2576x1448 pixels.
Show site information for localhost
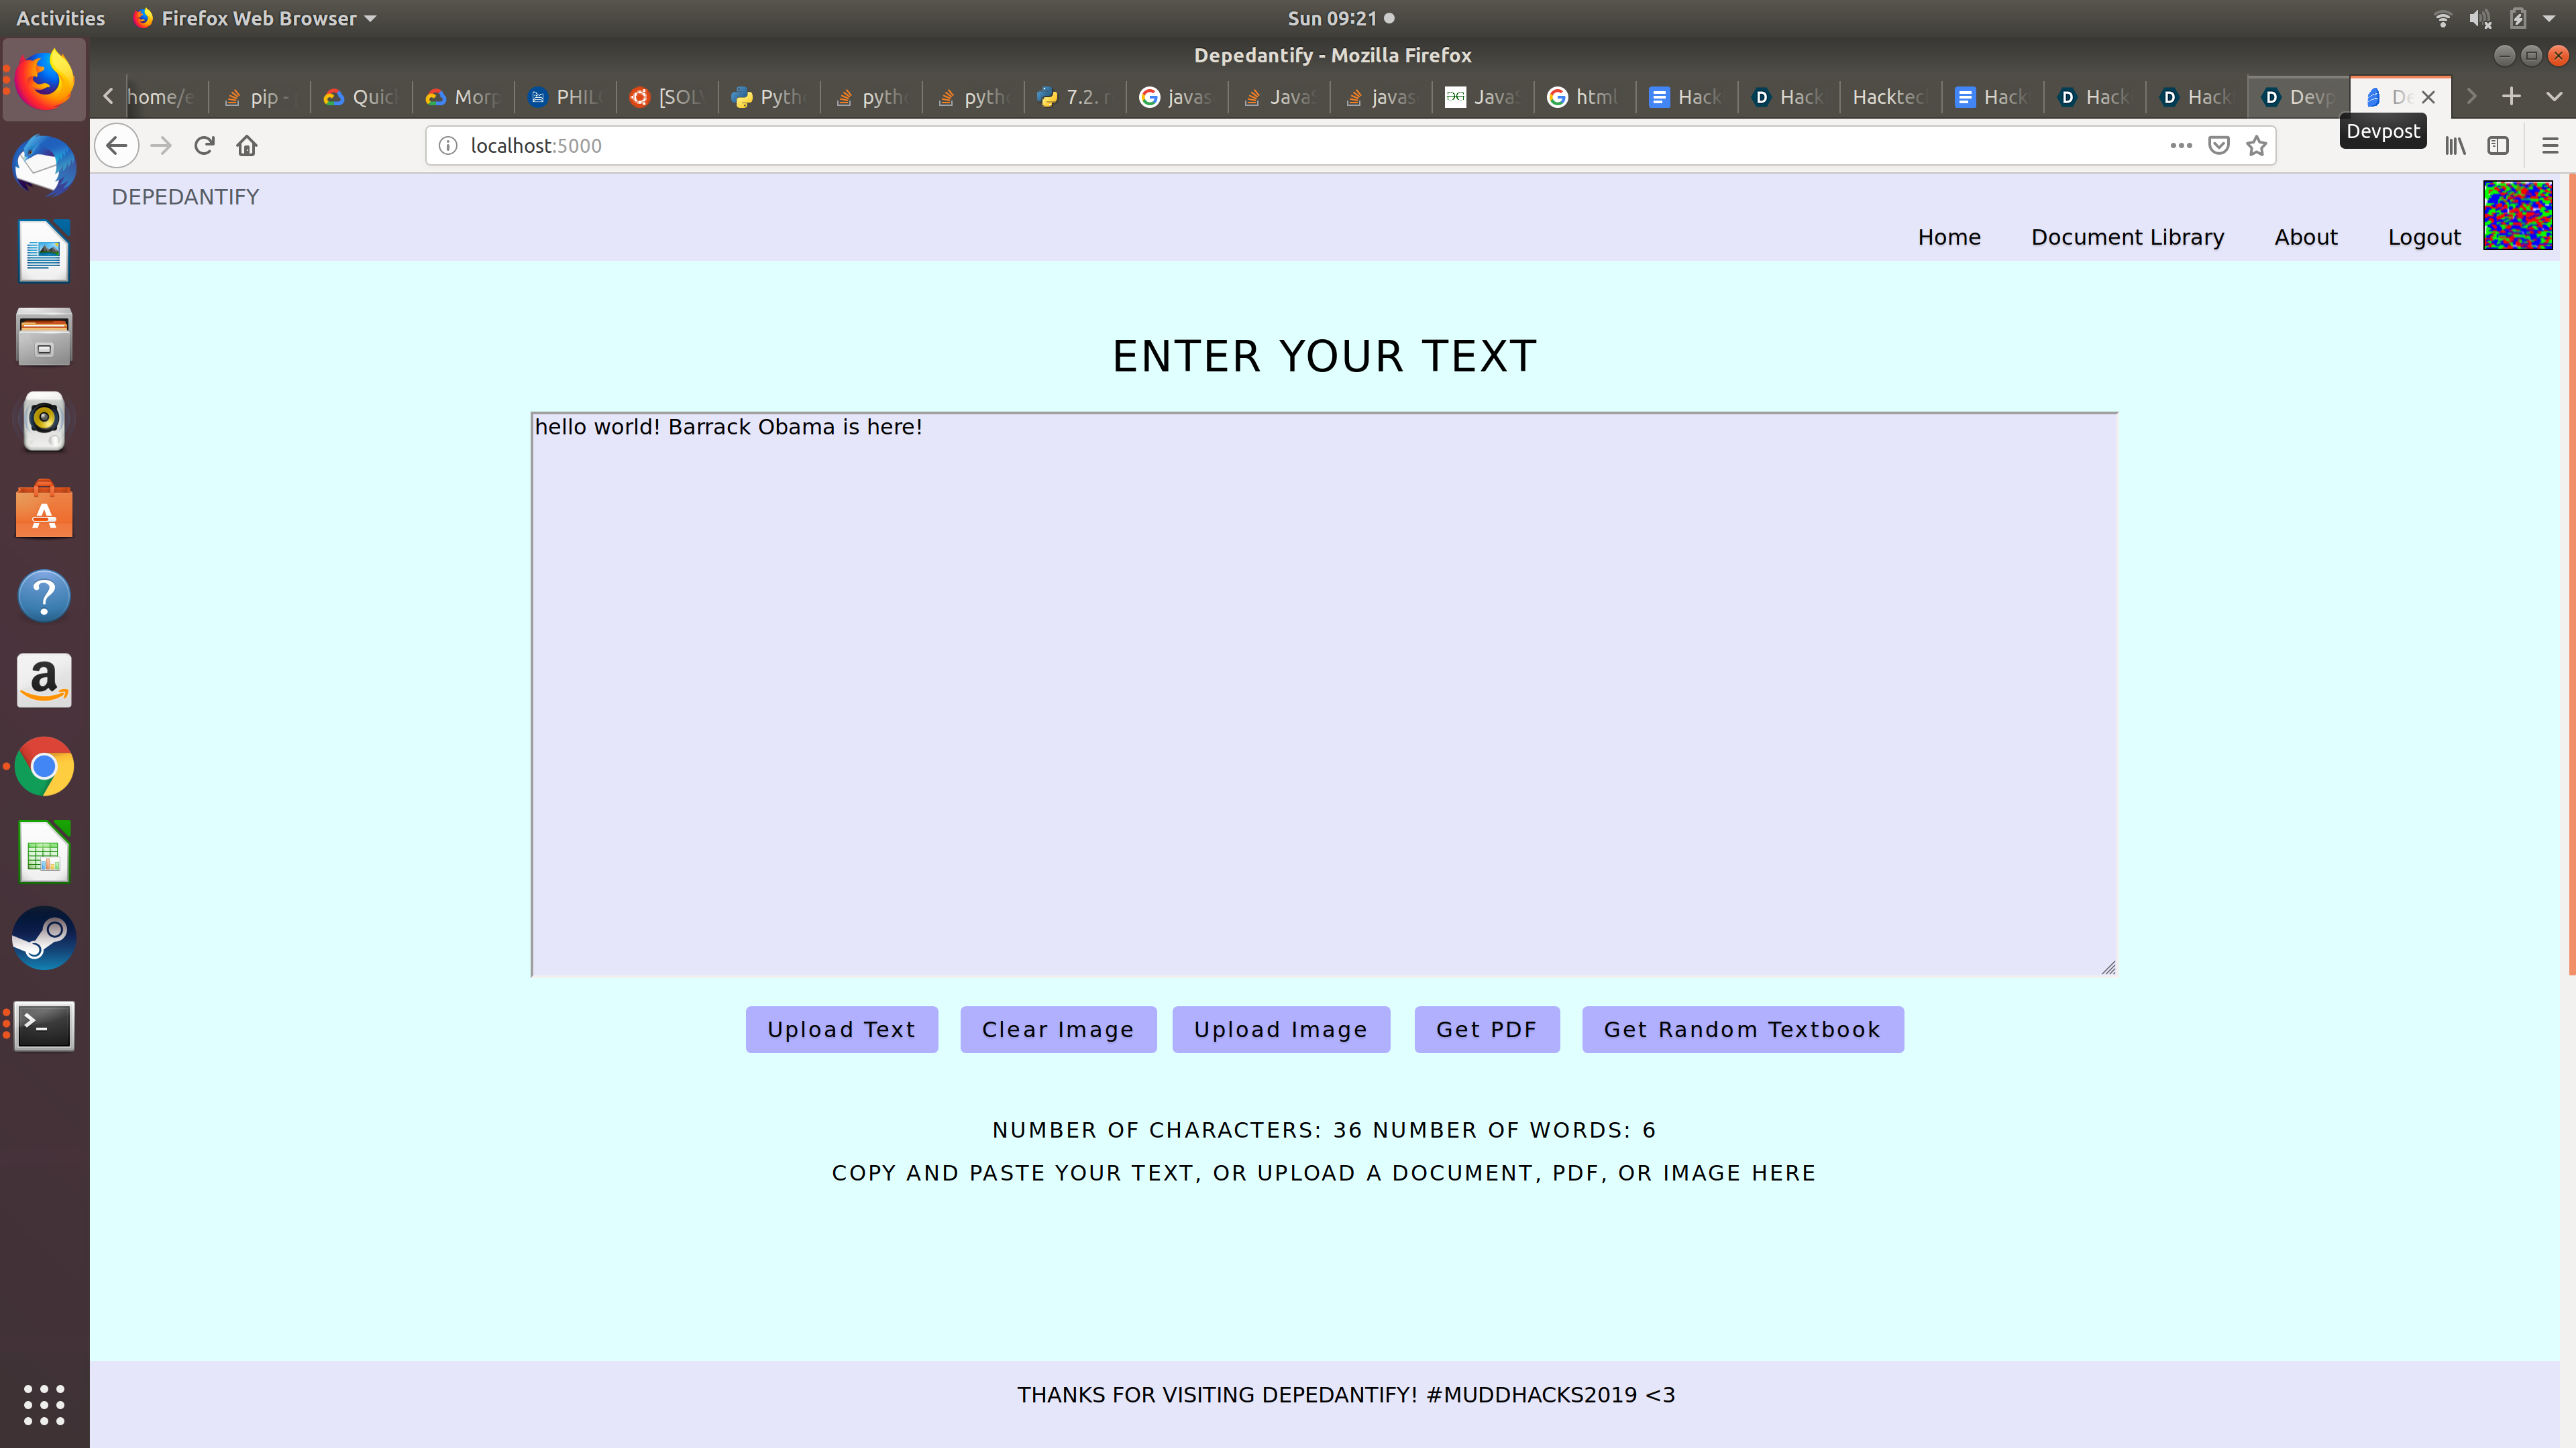coord(448,146)
